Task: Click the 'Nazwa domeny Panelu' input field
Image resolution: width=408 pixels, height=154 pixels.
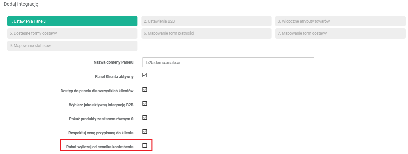Action: tap(228, 62)
